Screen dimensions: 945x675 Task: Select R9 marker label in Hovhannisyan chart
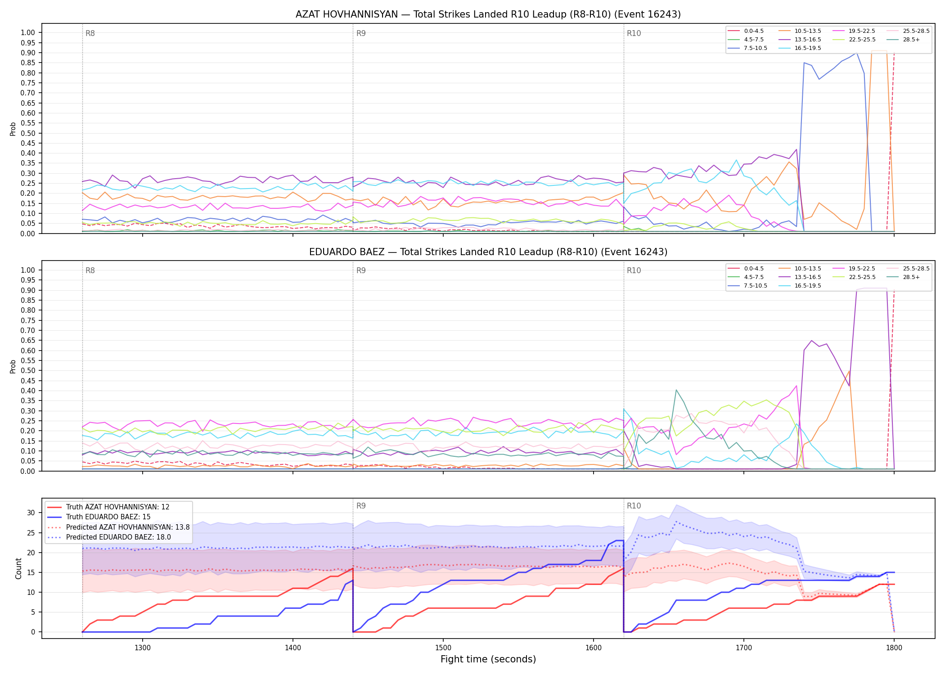tap(361, 33)
